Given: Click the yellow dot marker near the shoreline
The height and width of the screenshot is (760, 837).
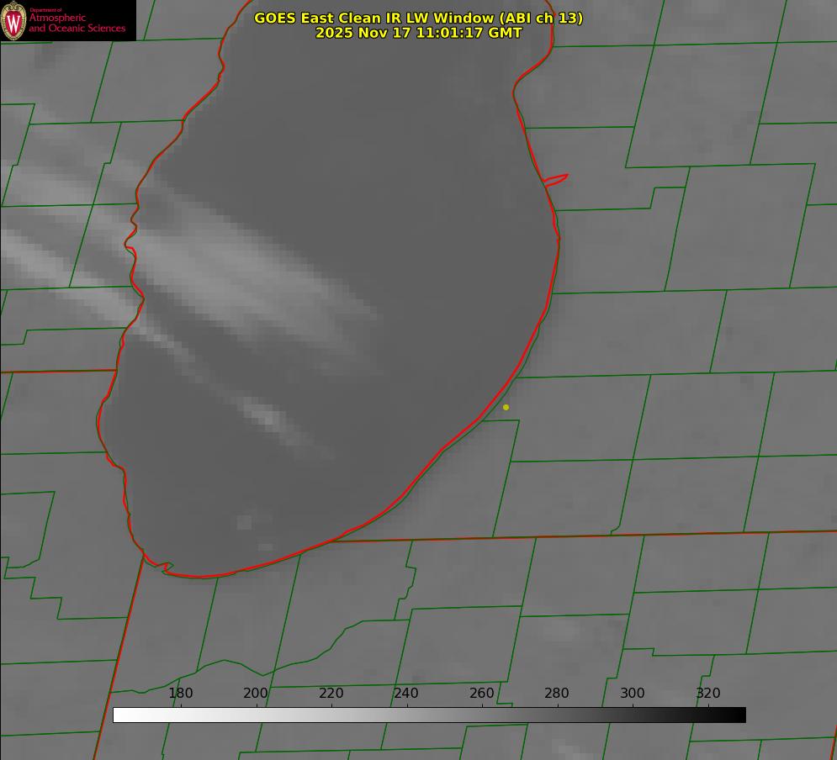Looking at the screenshot, I should coord(506,407).
